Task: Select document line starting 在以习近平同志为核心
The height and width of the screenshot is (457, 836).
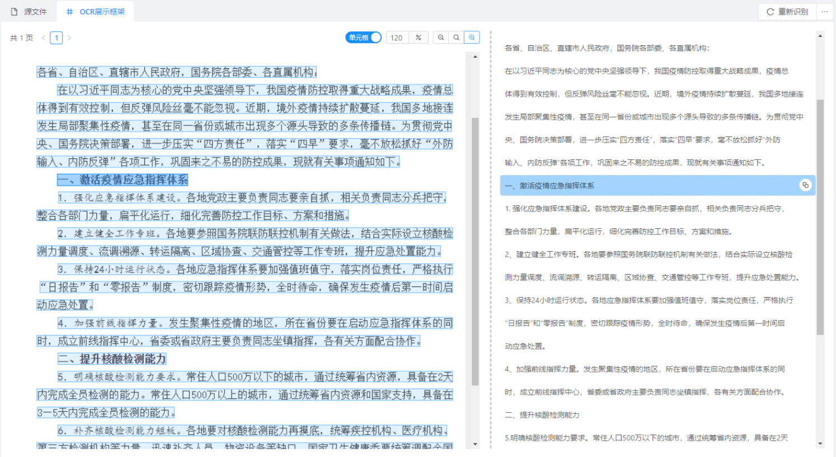Action: click(x=255, y=90)
